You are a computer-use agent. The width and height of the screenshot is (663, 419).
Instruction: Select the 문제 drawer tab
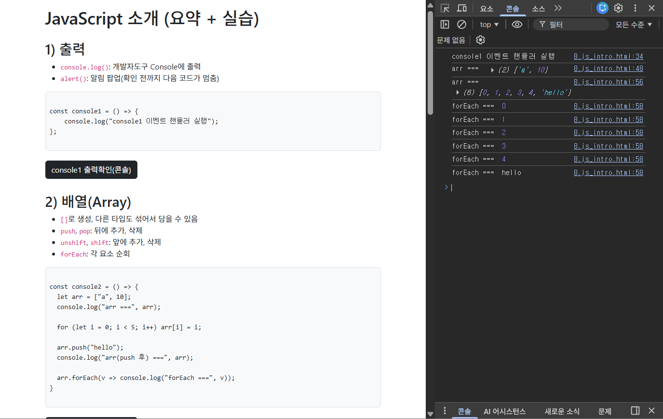tap(605, 411)
